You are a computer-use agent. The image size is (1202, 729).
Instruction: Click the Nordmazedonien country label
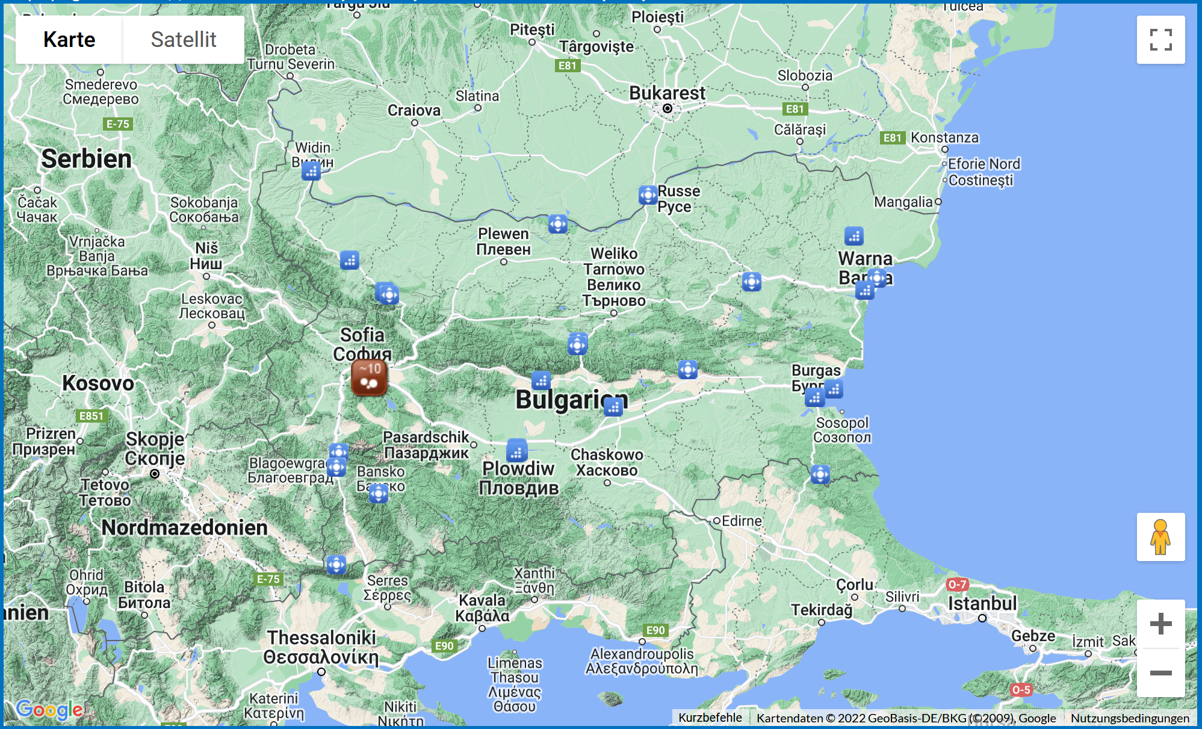click(x=184, y=527)
